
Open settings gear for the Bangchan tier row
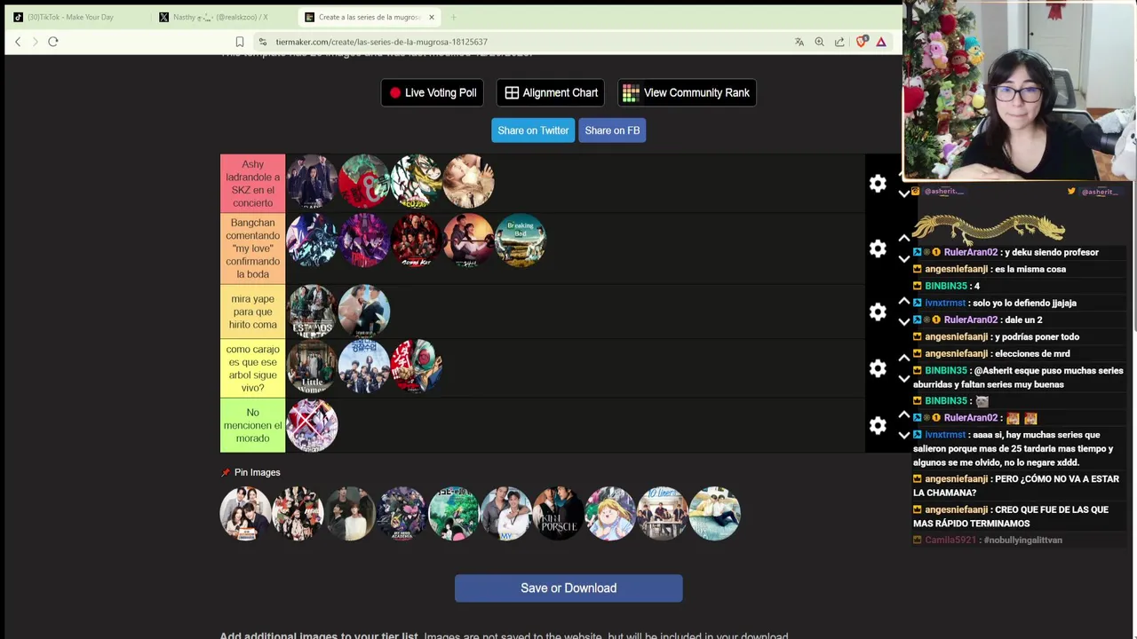pyautogui.click(x=878, y=248)
